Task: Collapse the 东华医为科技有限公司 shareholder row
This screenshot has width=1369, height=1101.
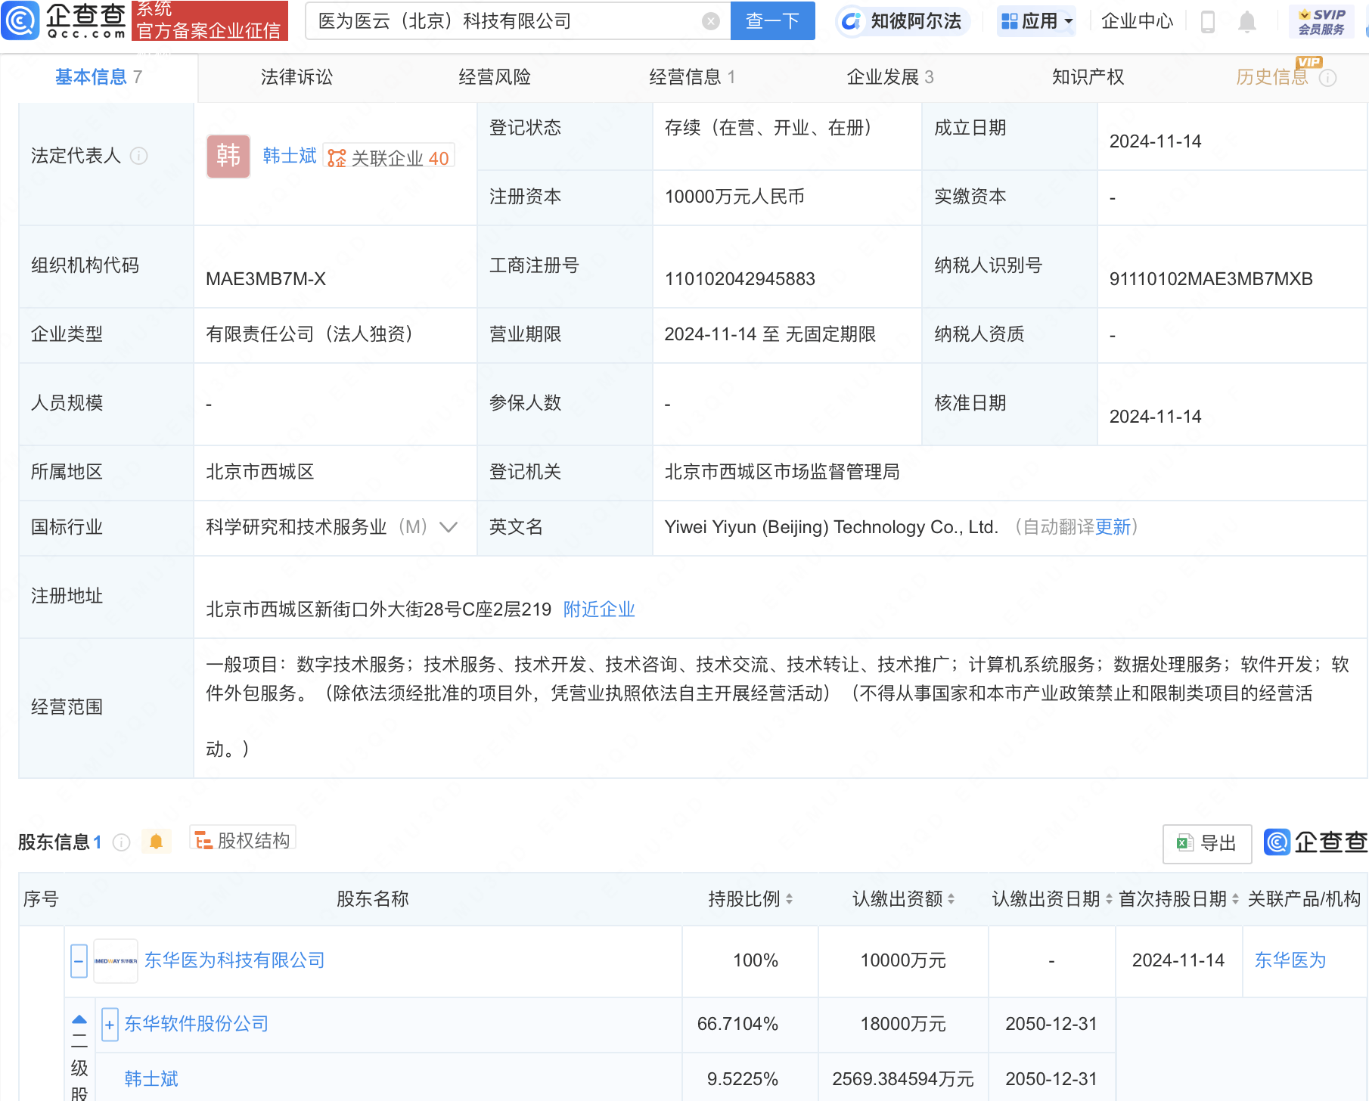Action: pyautogui.click(x=79, y=961)
